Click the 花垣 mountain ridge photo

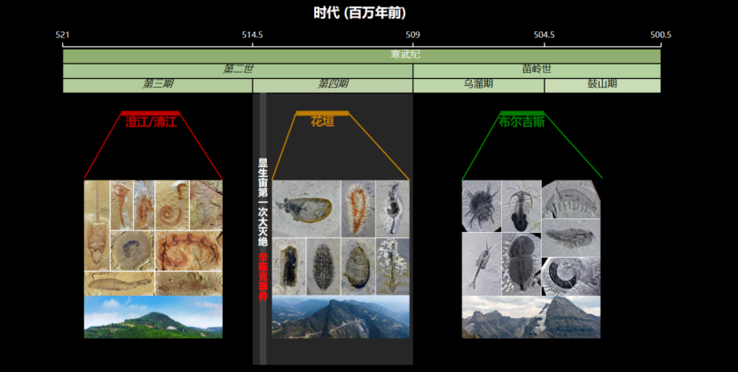coord(341,317)
